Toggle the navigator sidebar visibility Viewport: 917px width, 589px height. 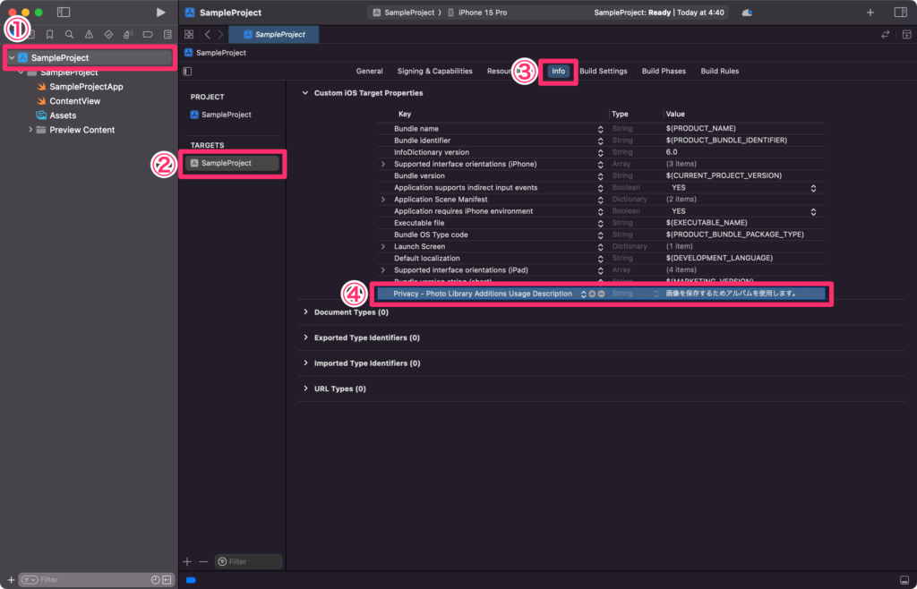pyautogui.click(x=64, y=12)
